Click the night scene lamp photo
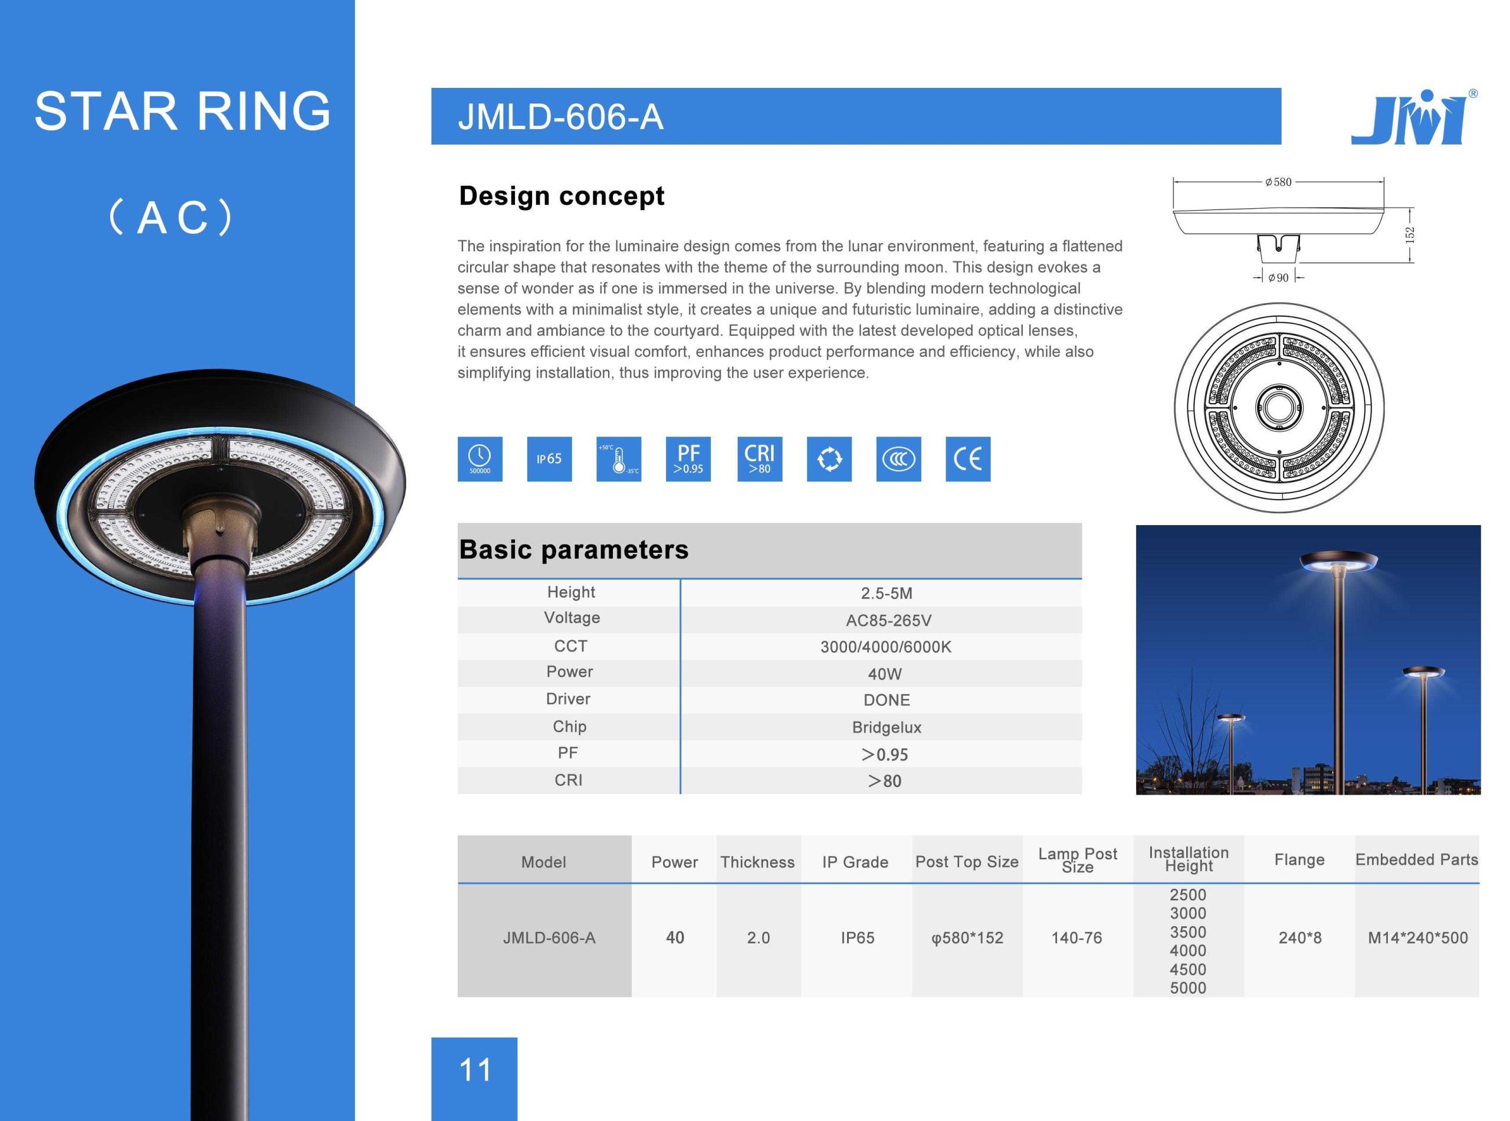Viewport: 1510px width, 1121px height. pyautogui.click(x=1307, y=659)
